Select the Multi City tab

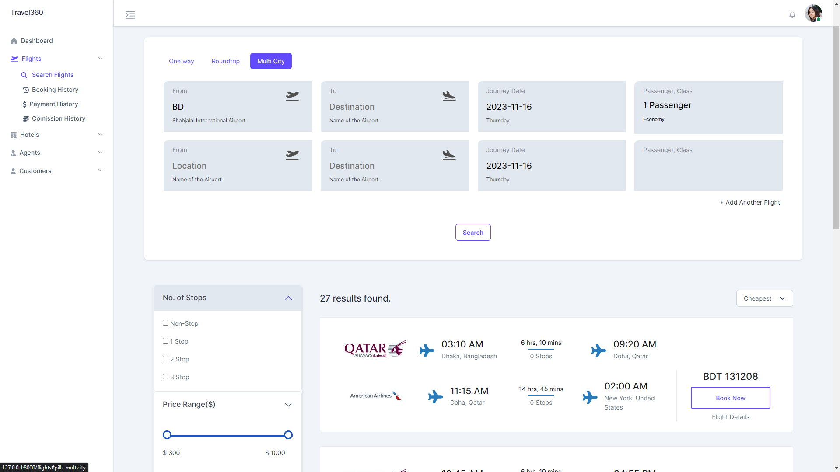271,61
